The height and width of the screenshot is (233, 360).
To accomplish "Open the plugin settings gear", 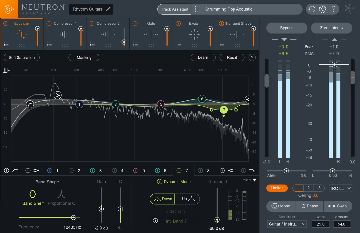I will click(322, 9).
